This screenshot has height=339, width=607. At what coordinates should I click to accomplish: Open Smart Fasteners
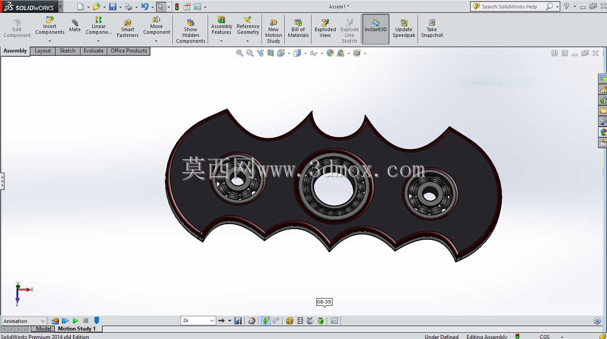[127, 28]
